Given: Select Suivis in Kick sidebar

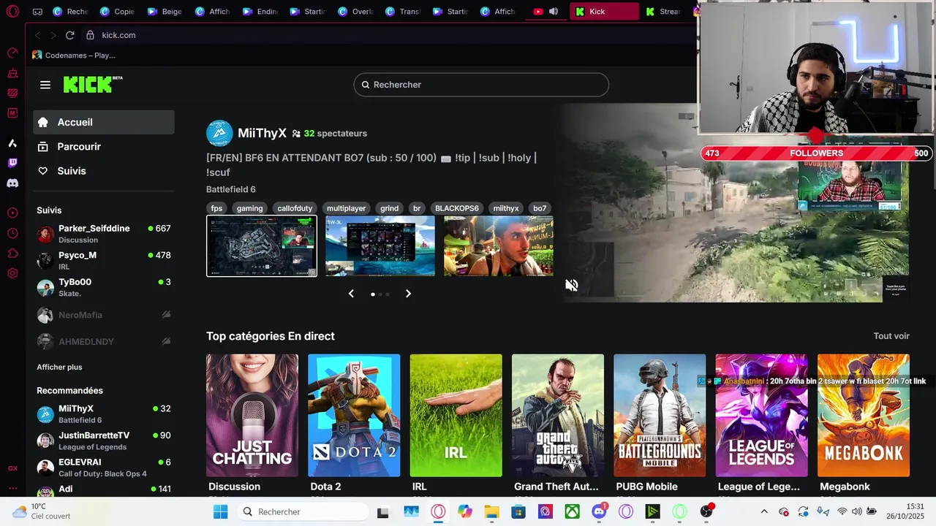Looking at the screenshot, I should [104, 170].
